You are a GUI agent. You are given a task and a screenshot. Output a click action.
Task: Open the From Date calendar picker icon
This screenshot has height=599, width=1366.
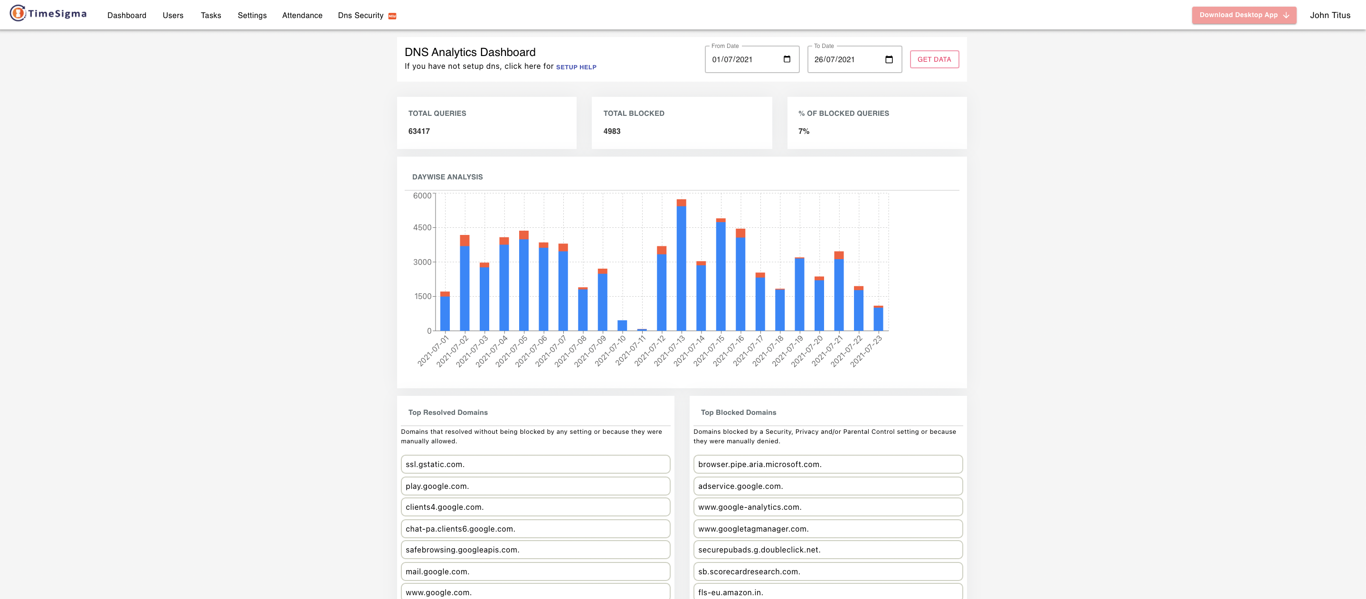[787, 59]
